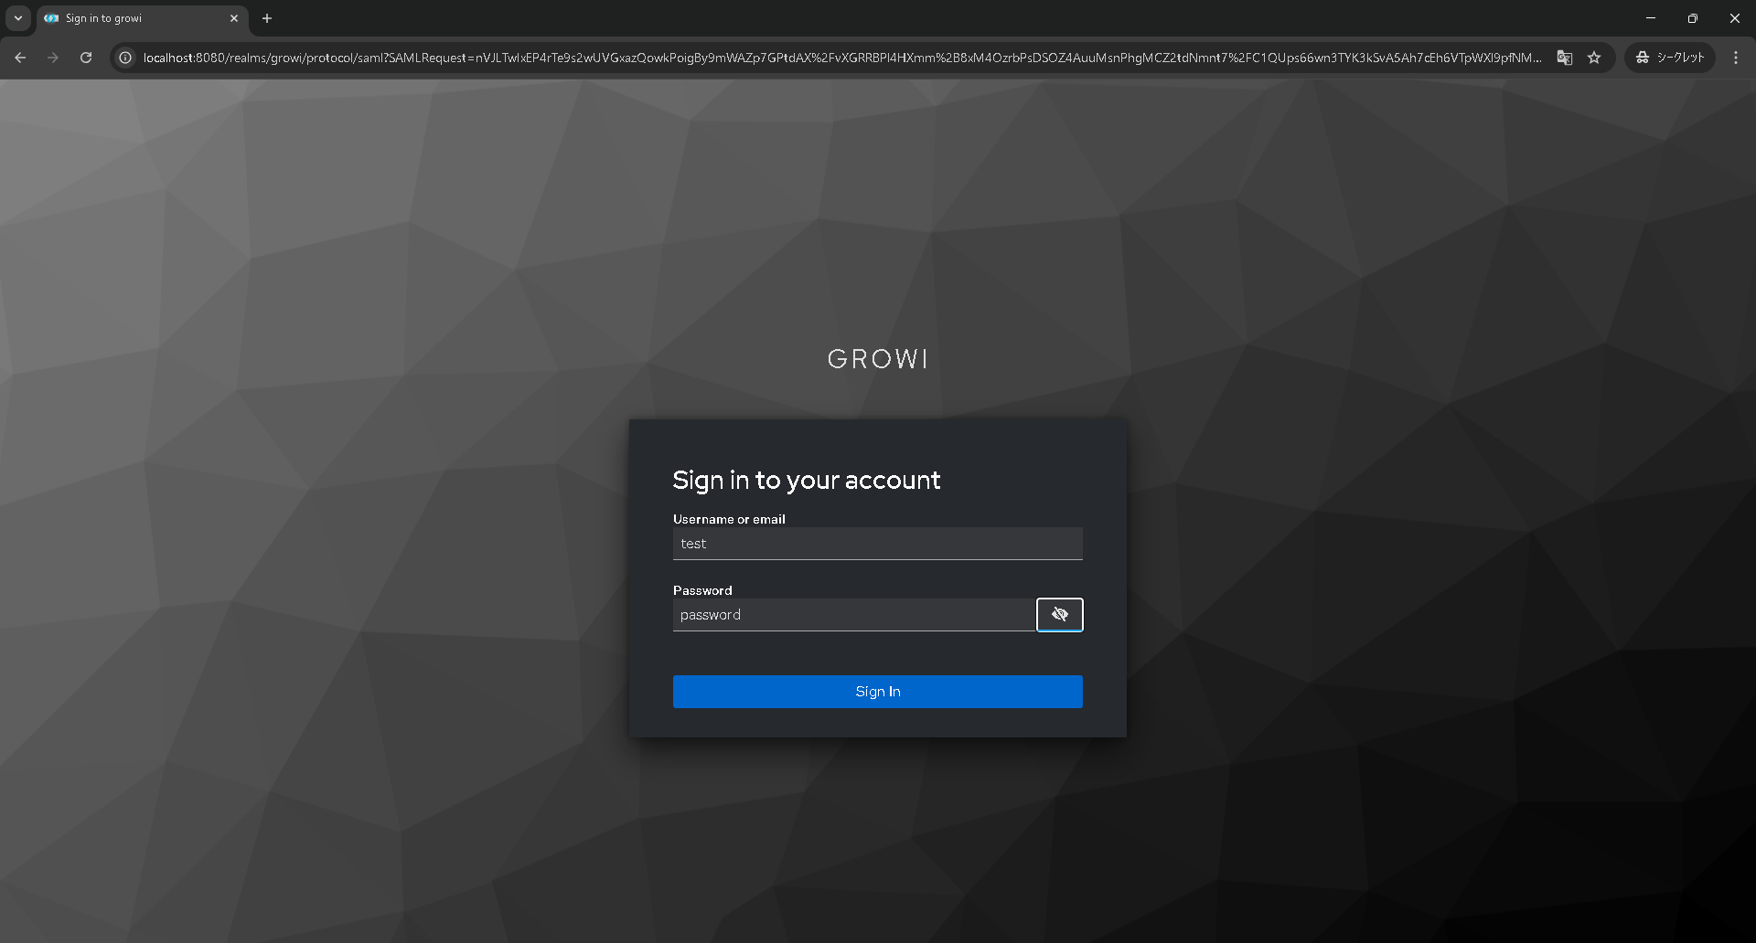Go back using the browser back arrow

point(20,58)
